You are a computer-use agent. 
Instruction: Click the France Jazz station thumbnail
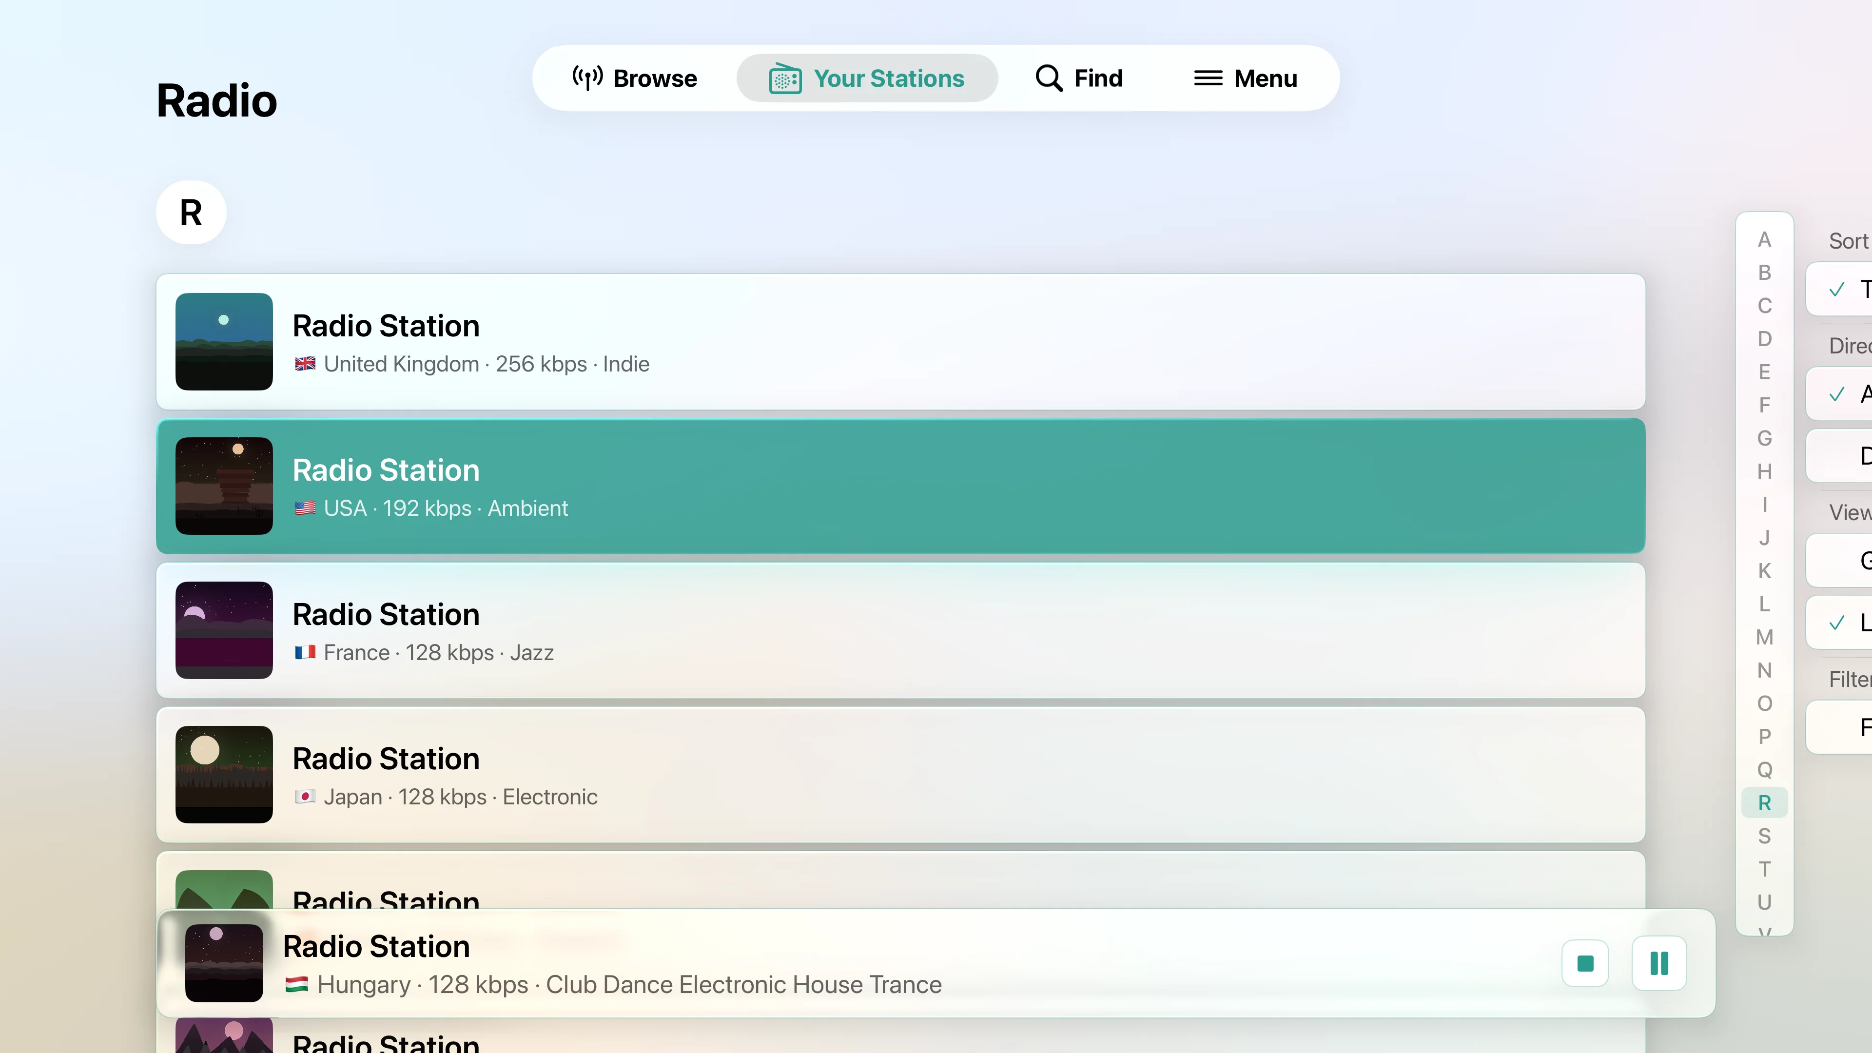pos(224,630)
